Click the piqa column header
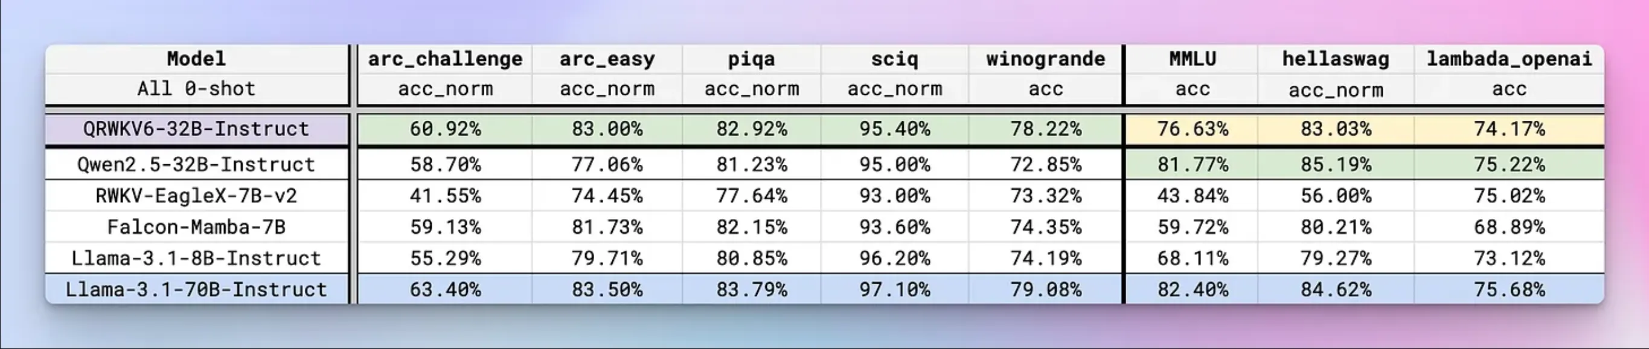The image size is (1649, 349). pos(752,60)
